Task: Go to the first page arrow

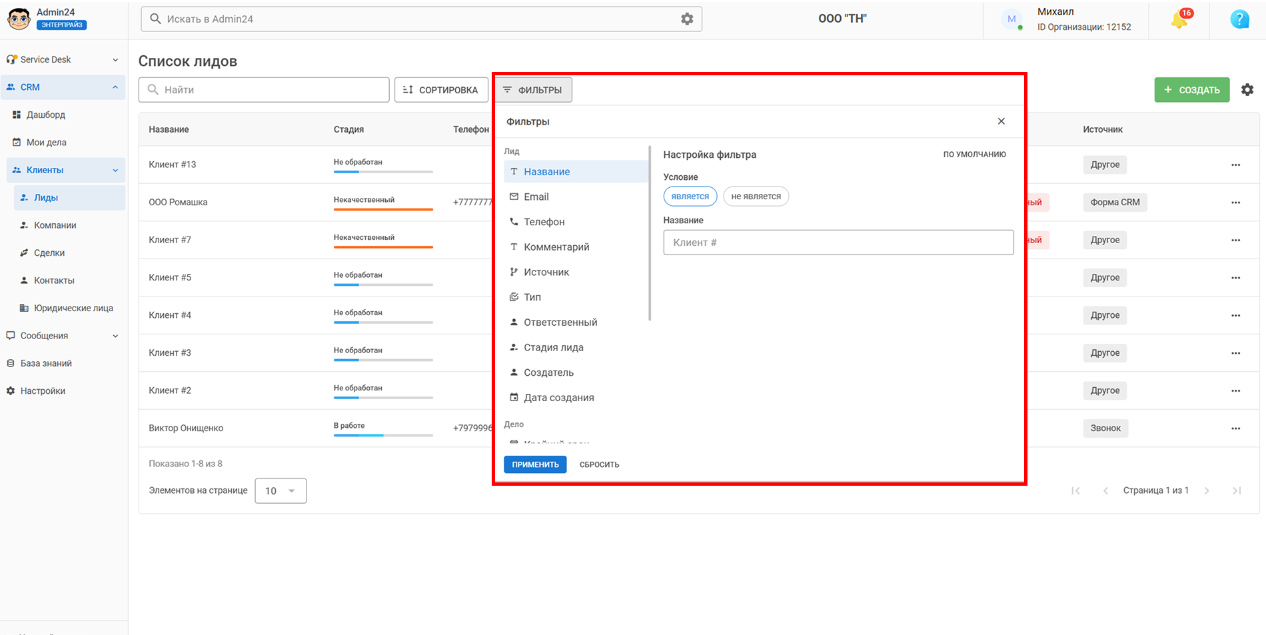Action: pos(1075,491)
